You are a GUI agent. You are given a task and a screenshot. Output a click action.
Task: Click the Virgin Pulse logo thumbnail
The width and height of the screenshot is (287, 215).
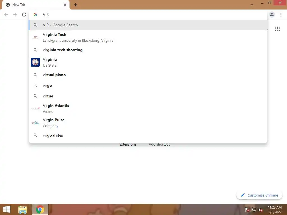35,123
